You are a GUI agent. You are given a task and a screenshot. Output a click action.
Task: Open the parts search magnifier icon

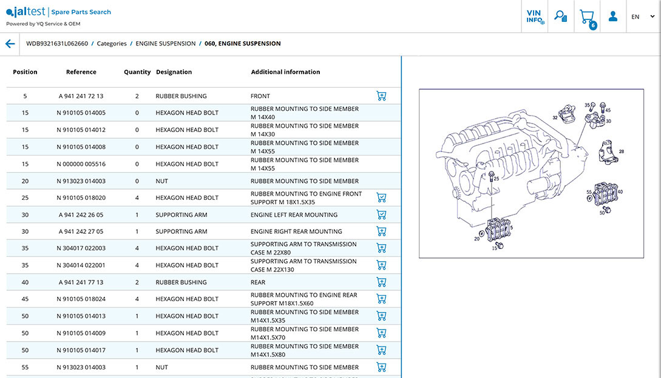coord(561,16)
